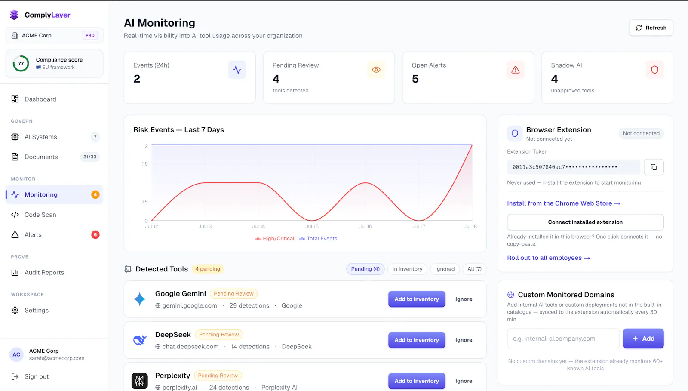Viewport: 688px width, 391px height.
Task: Click the Extension Token field
Action: [574, 167]
